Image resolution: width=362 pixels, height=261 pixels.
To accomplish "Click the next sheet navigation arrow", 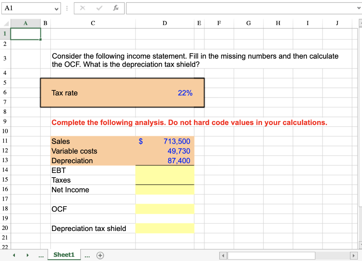I will [28, 255].
